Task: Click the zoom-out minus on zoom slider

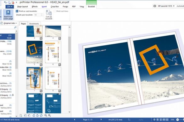Action: [x=177, y=120]
